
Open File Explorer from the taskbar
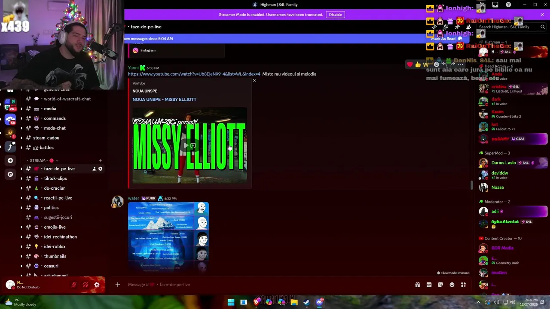click(x=294, y=302)
